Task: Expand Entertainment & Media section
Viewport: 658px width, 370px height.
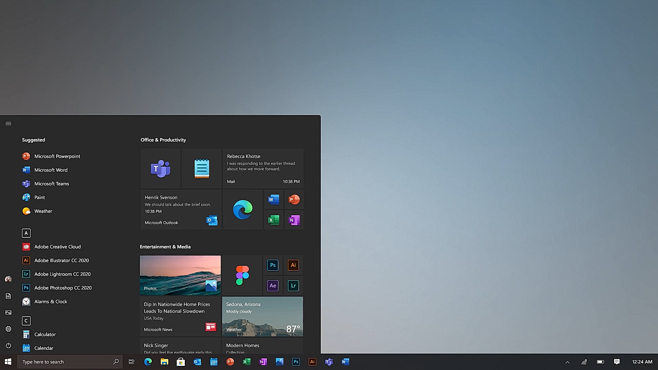Action: click(x=166, y=246)
